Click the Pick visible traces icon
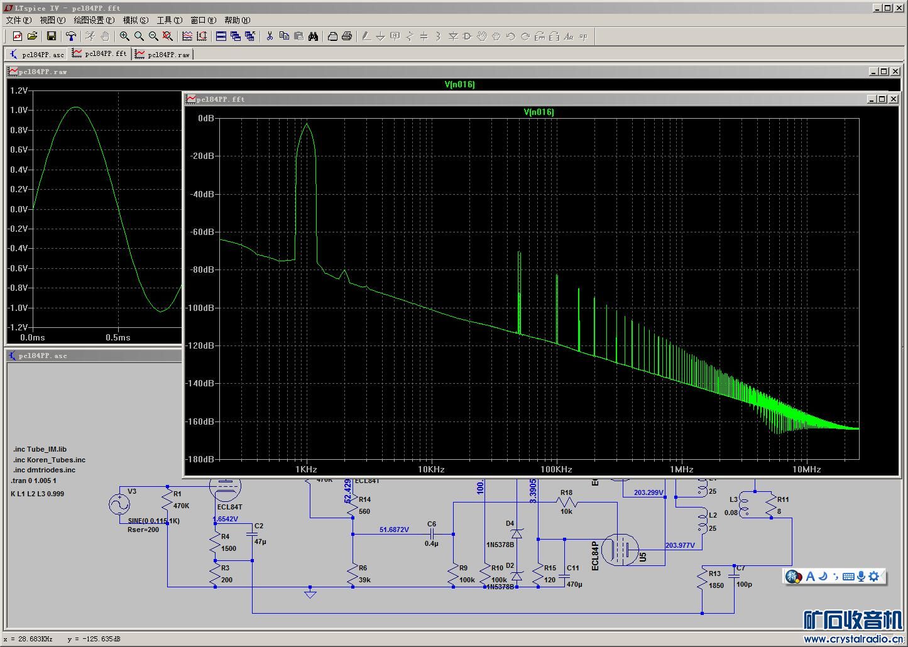The image size is (908, 647). [187, 36]
